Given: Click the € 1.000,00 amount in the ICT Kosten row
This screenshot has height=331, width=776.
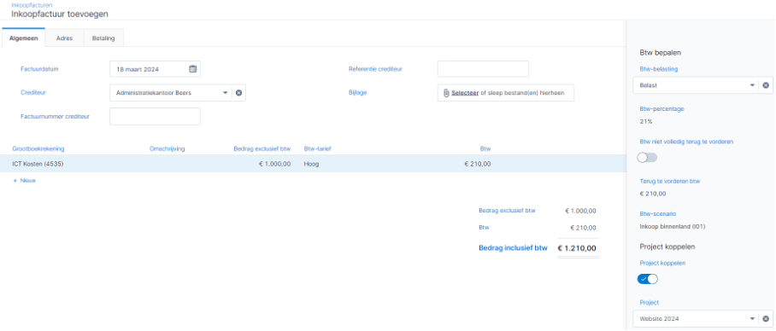Looking at the screenshot, I should click(x=274, y=164).
